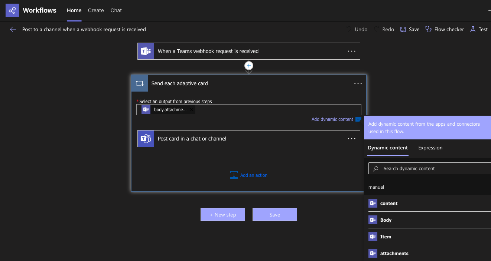Add a New step
Viewport: 491px width, 261px height.
[223, 215]
